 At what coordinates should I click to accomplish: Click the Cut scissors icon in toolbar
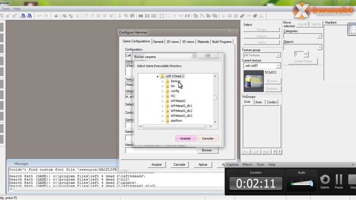[x=120, y=16]
